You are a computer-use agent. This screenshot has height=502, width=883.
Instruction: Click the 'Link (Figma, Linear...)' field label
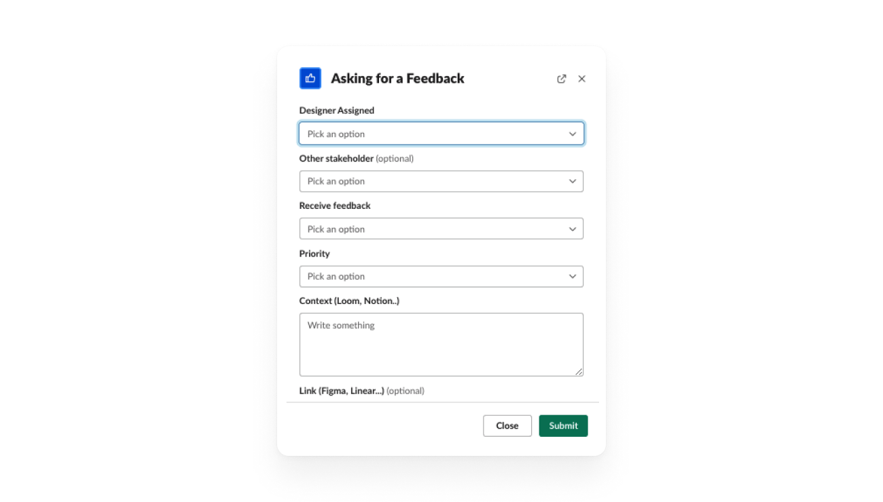coord(342,391)
